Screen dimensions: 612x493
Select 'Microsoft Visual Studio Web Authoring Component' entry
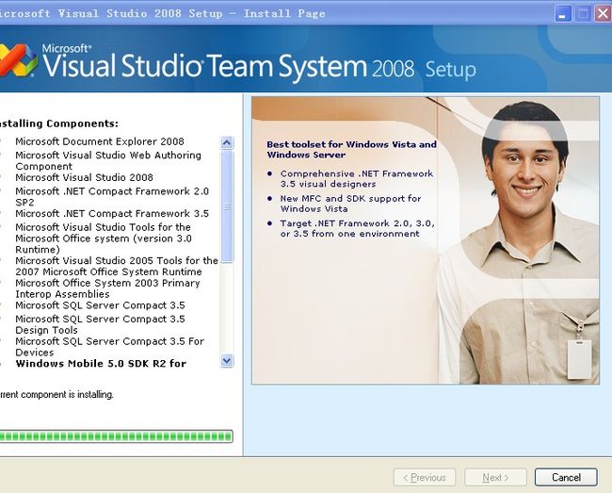(108, 160)
